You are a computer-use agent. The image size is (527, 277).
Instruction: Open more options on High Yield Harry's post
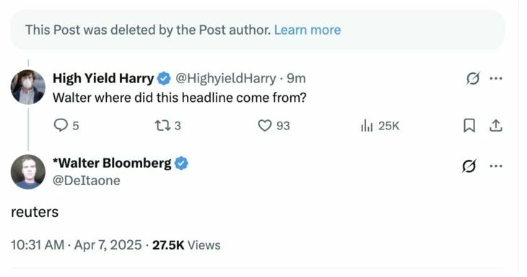coord(496,78)
